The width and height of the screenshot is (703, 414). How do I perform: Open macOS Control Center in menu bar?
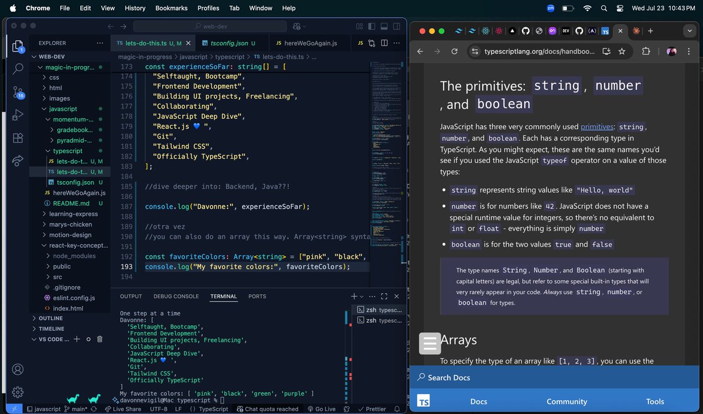tap(620, 8)
